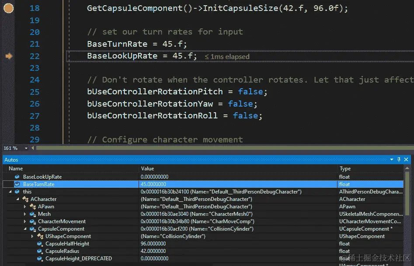Collapse the CapsuleComponent node
The height and width of the screenshot is (266, 414).
[25, 228]
